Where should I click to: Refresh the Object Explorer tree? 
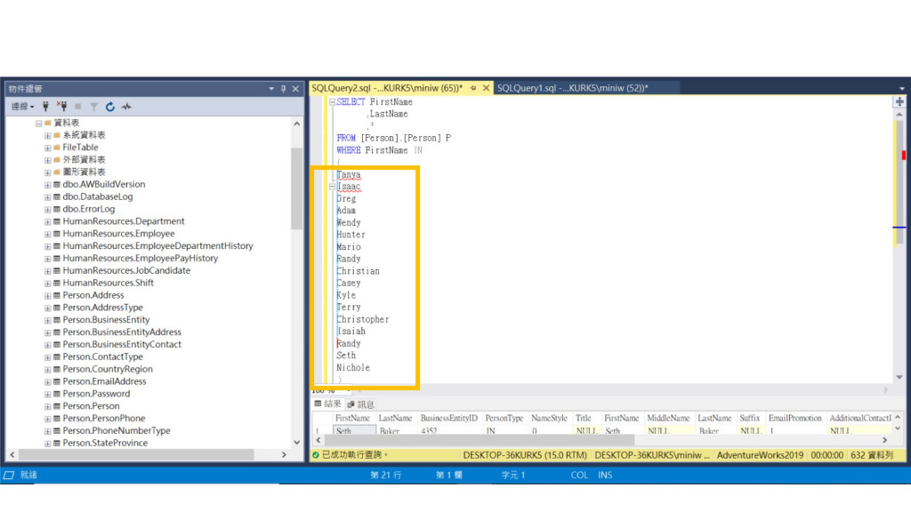point(109,107)
